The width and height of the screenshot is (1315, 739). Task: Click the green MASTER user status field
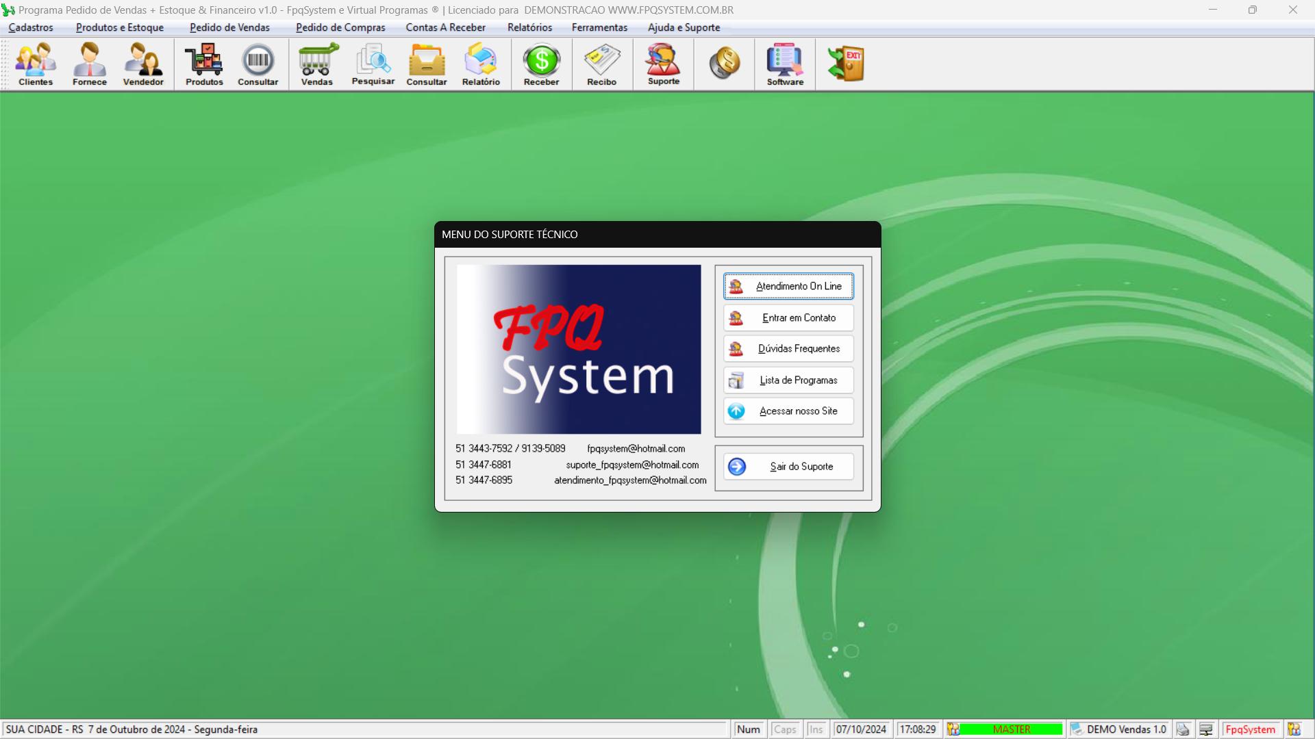coord(1012,729)
